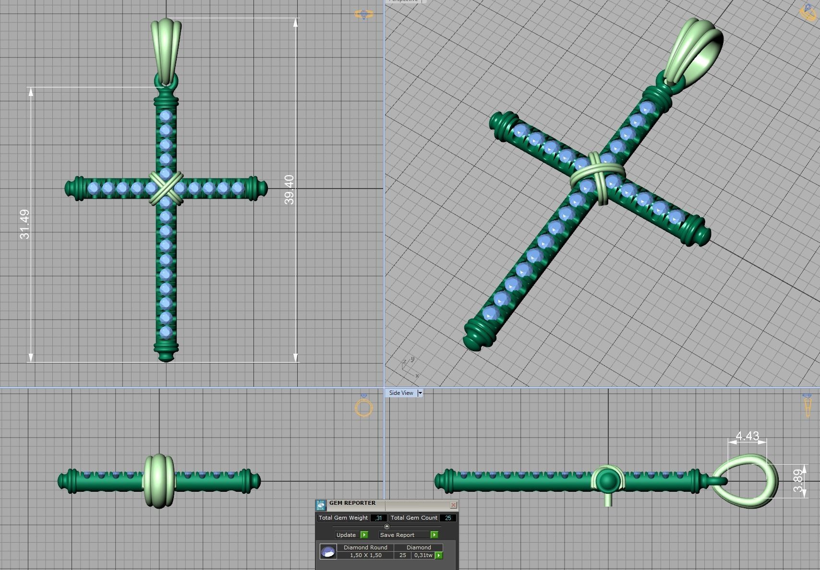Click the '1,50 X 1,50' size cell
Image resolution: width=820 pixels, height=570 pixels.
(365, 555)
